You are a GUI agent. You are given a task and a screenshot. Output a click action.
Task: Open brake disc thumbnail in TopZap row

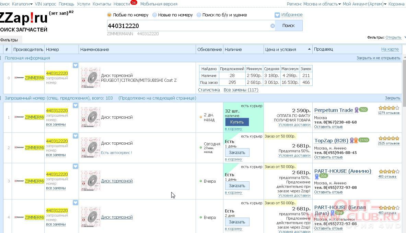point(91,147)
